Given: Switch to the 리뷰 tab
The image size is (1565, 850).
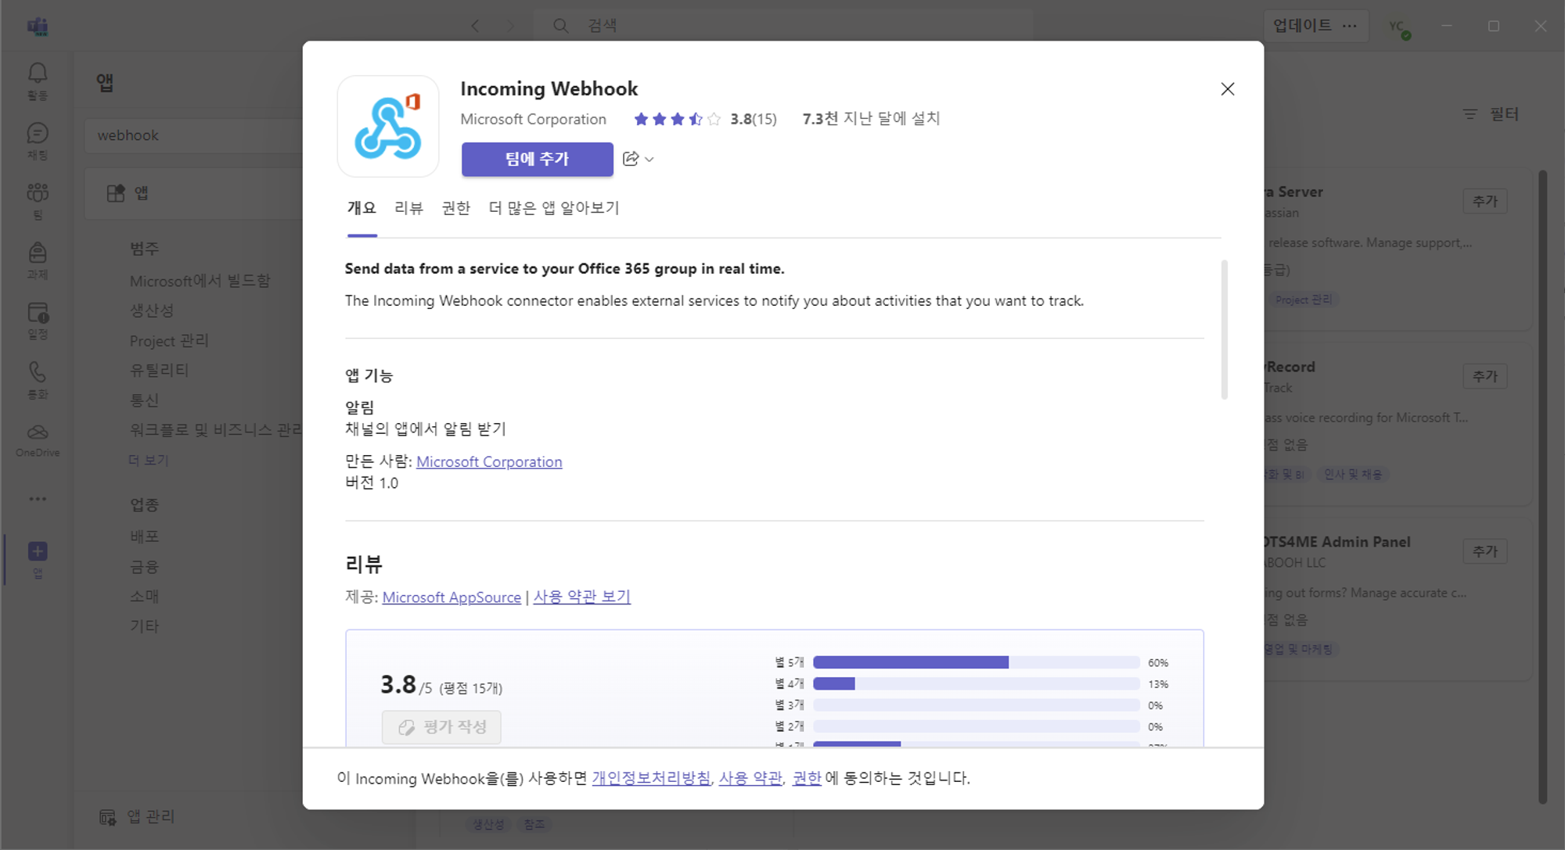Looking at the screenshot, I should pyautogui.click(x=408, y=208).
